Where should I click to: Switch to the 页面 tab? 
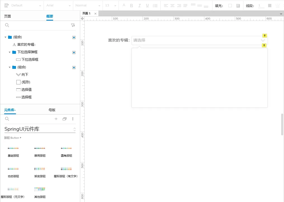coord(8,16)
